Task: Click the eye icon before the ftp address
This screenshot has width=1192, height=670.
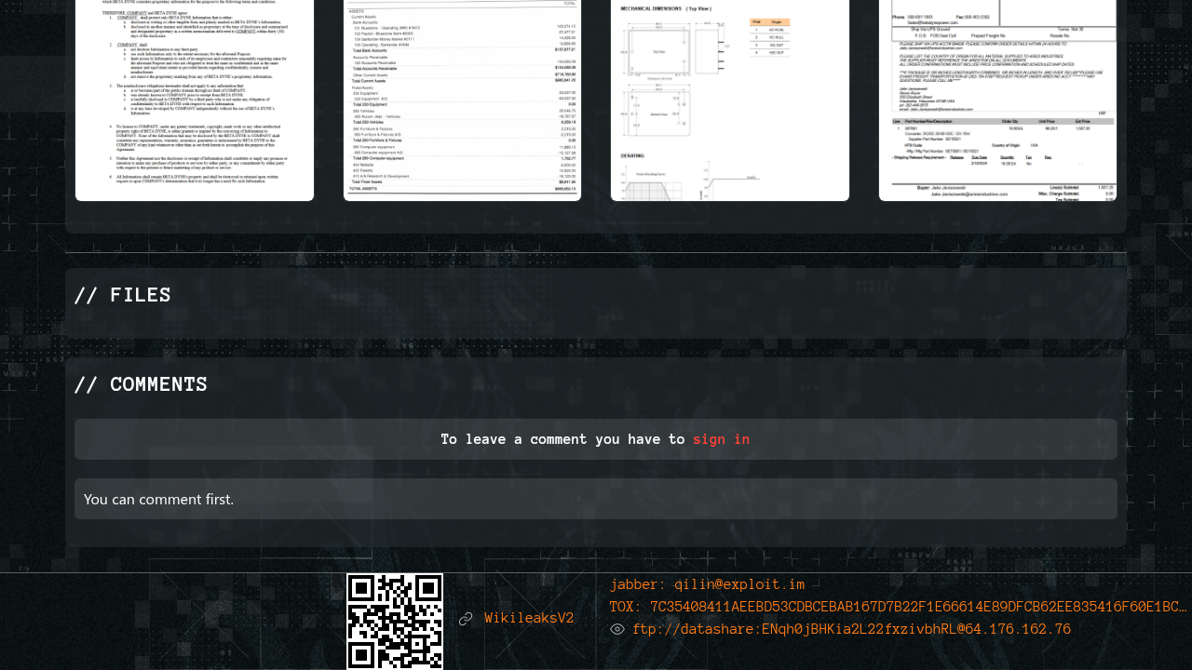Action: (x=617, y=630)
